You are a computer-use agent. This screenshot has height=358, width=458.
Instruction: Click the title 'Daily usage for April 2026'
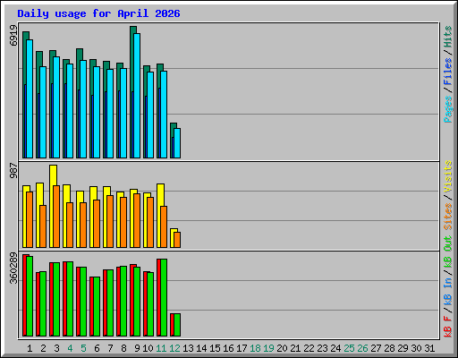[x=98, y=13]
